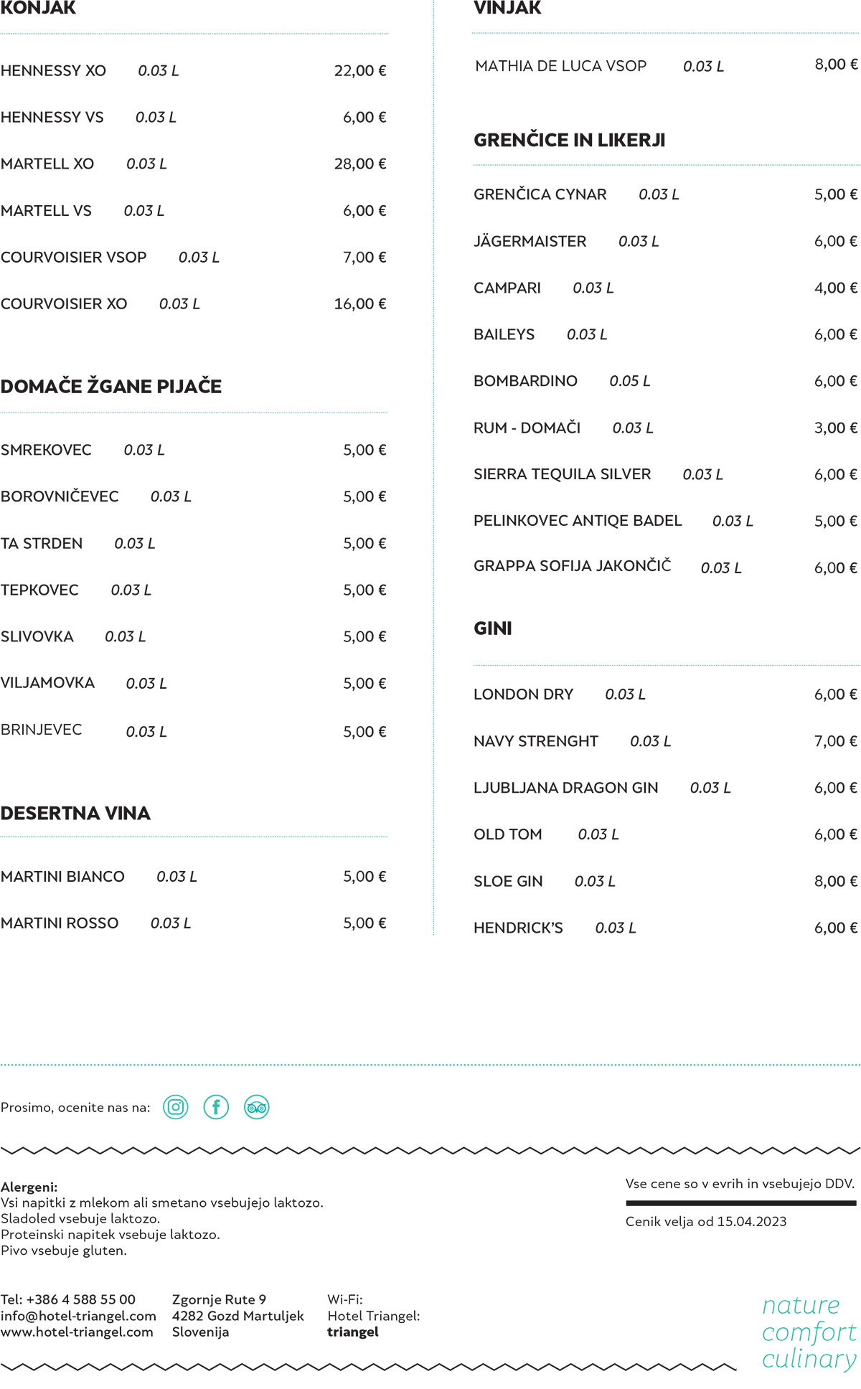Viewport: 861px width, 1389px height.
Task: Click the Martell XO item name
Action: coord(47,164)
